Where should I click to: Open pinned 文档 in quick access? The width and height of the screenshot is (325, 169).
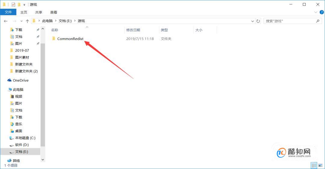pos(19,37)
